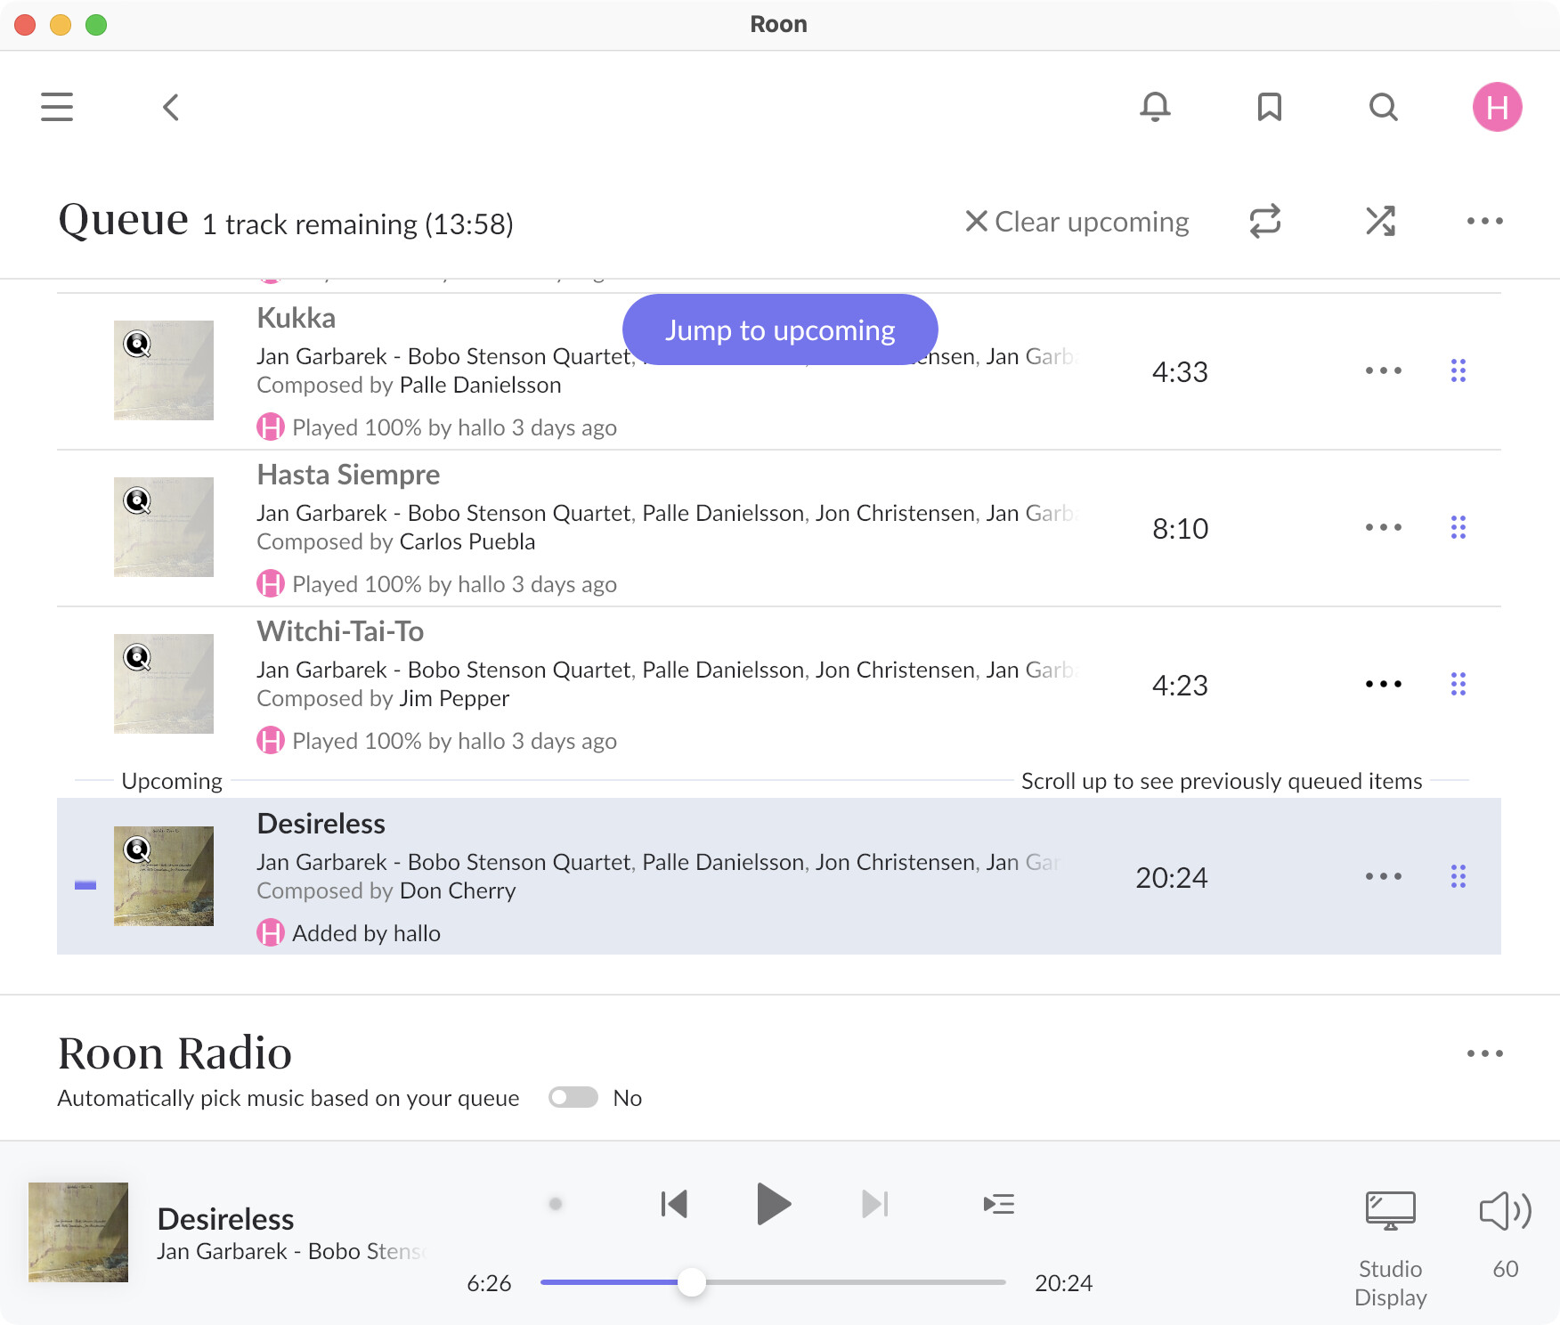Toggle shuffle mode

coord(1380,221)
